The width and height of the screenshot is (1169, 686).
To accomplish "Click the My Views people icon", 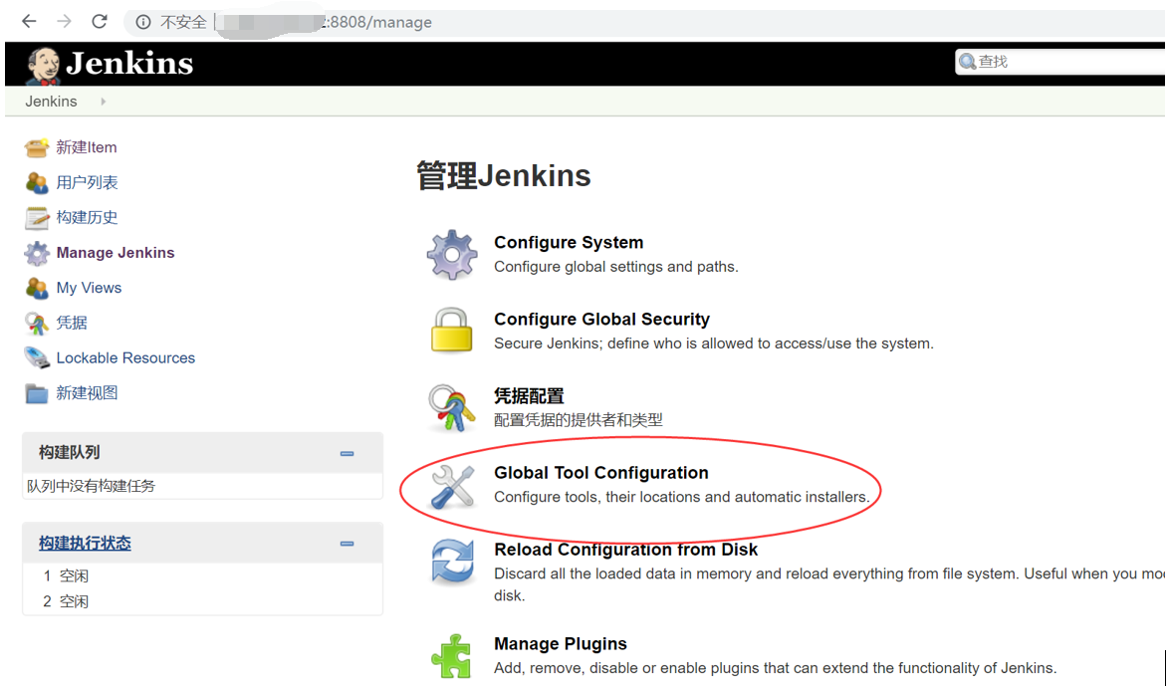I will pos(37,288).
